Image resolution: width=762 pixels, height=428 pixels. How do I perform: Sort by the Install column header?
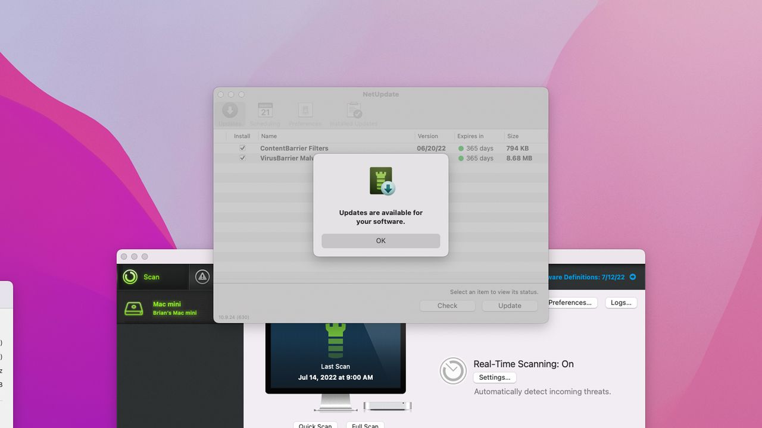click(x=242, y=136)
